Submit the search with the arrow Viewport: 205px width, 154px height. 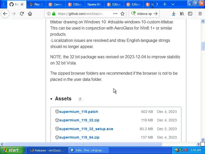156,14
